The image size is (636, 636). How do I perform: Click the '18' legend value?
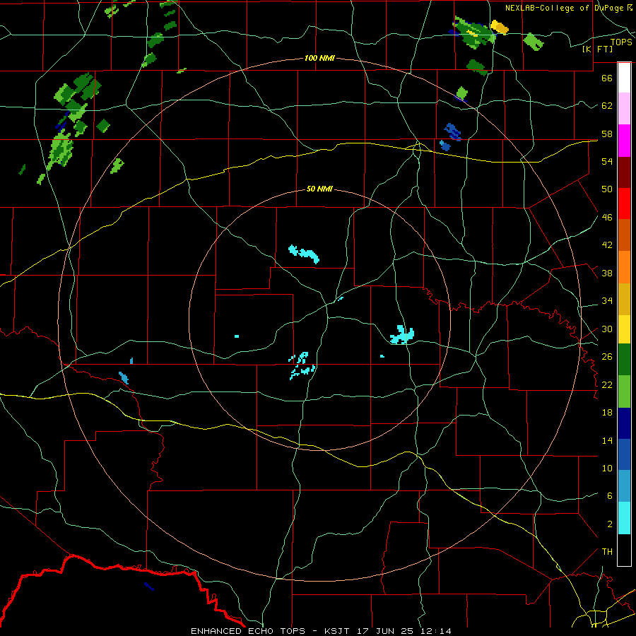(x=607, y=413)
